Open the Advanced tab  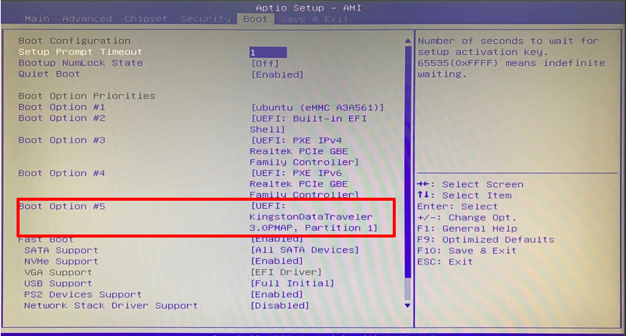coord(87,18)
